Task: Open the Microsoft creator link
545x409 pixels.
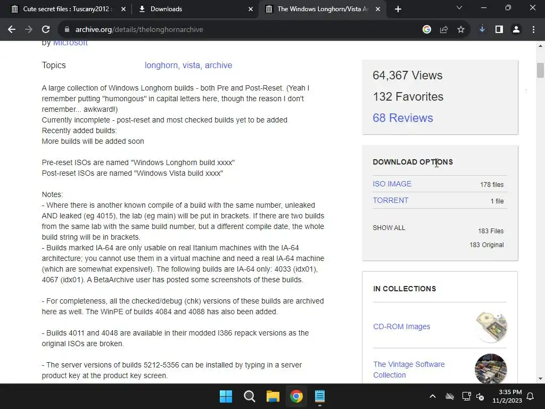Action: (x=70, y=43)
